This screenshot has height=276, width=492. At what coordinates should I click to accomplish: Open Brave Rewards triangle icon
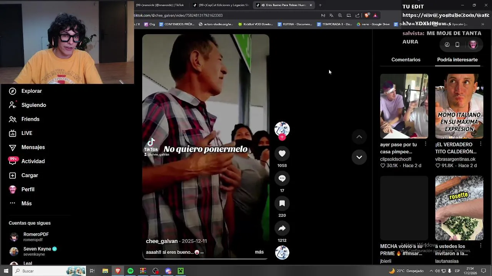375,15
